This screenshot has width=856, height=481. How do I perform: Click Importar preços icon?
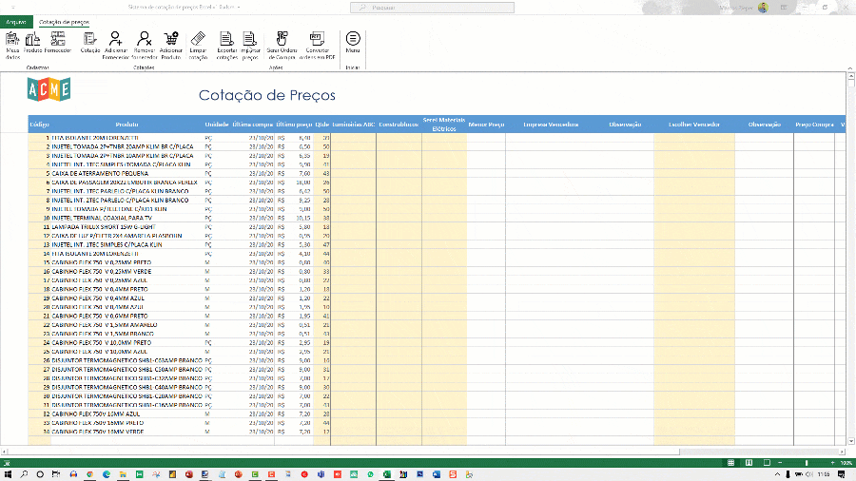(x=250, y=45)
